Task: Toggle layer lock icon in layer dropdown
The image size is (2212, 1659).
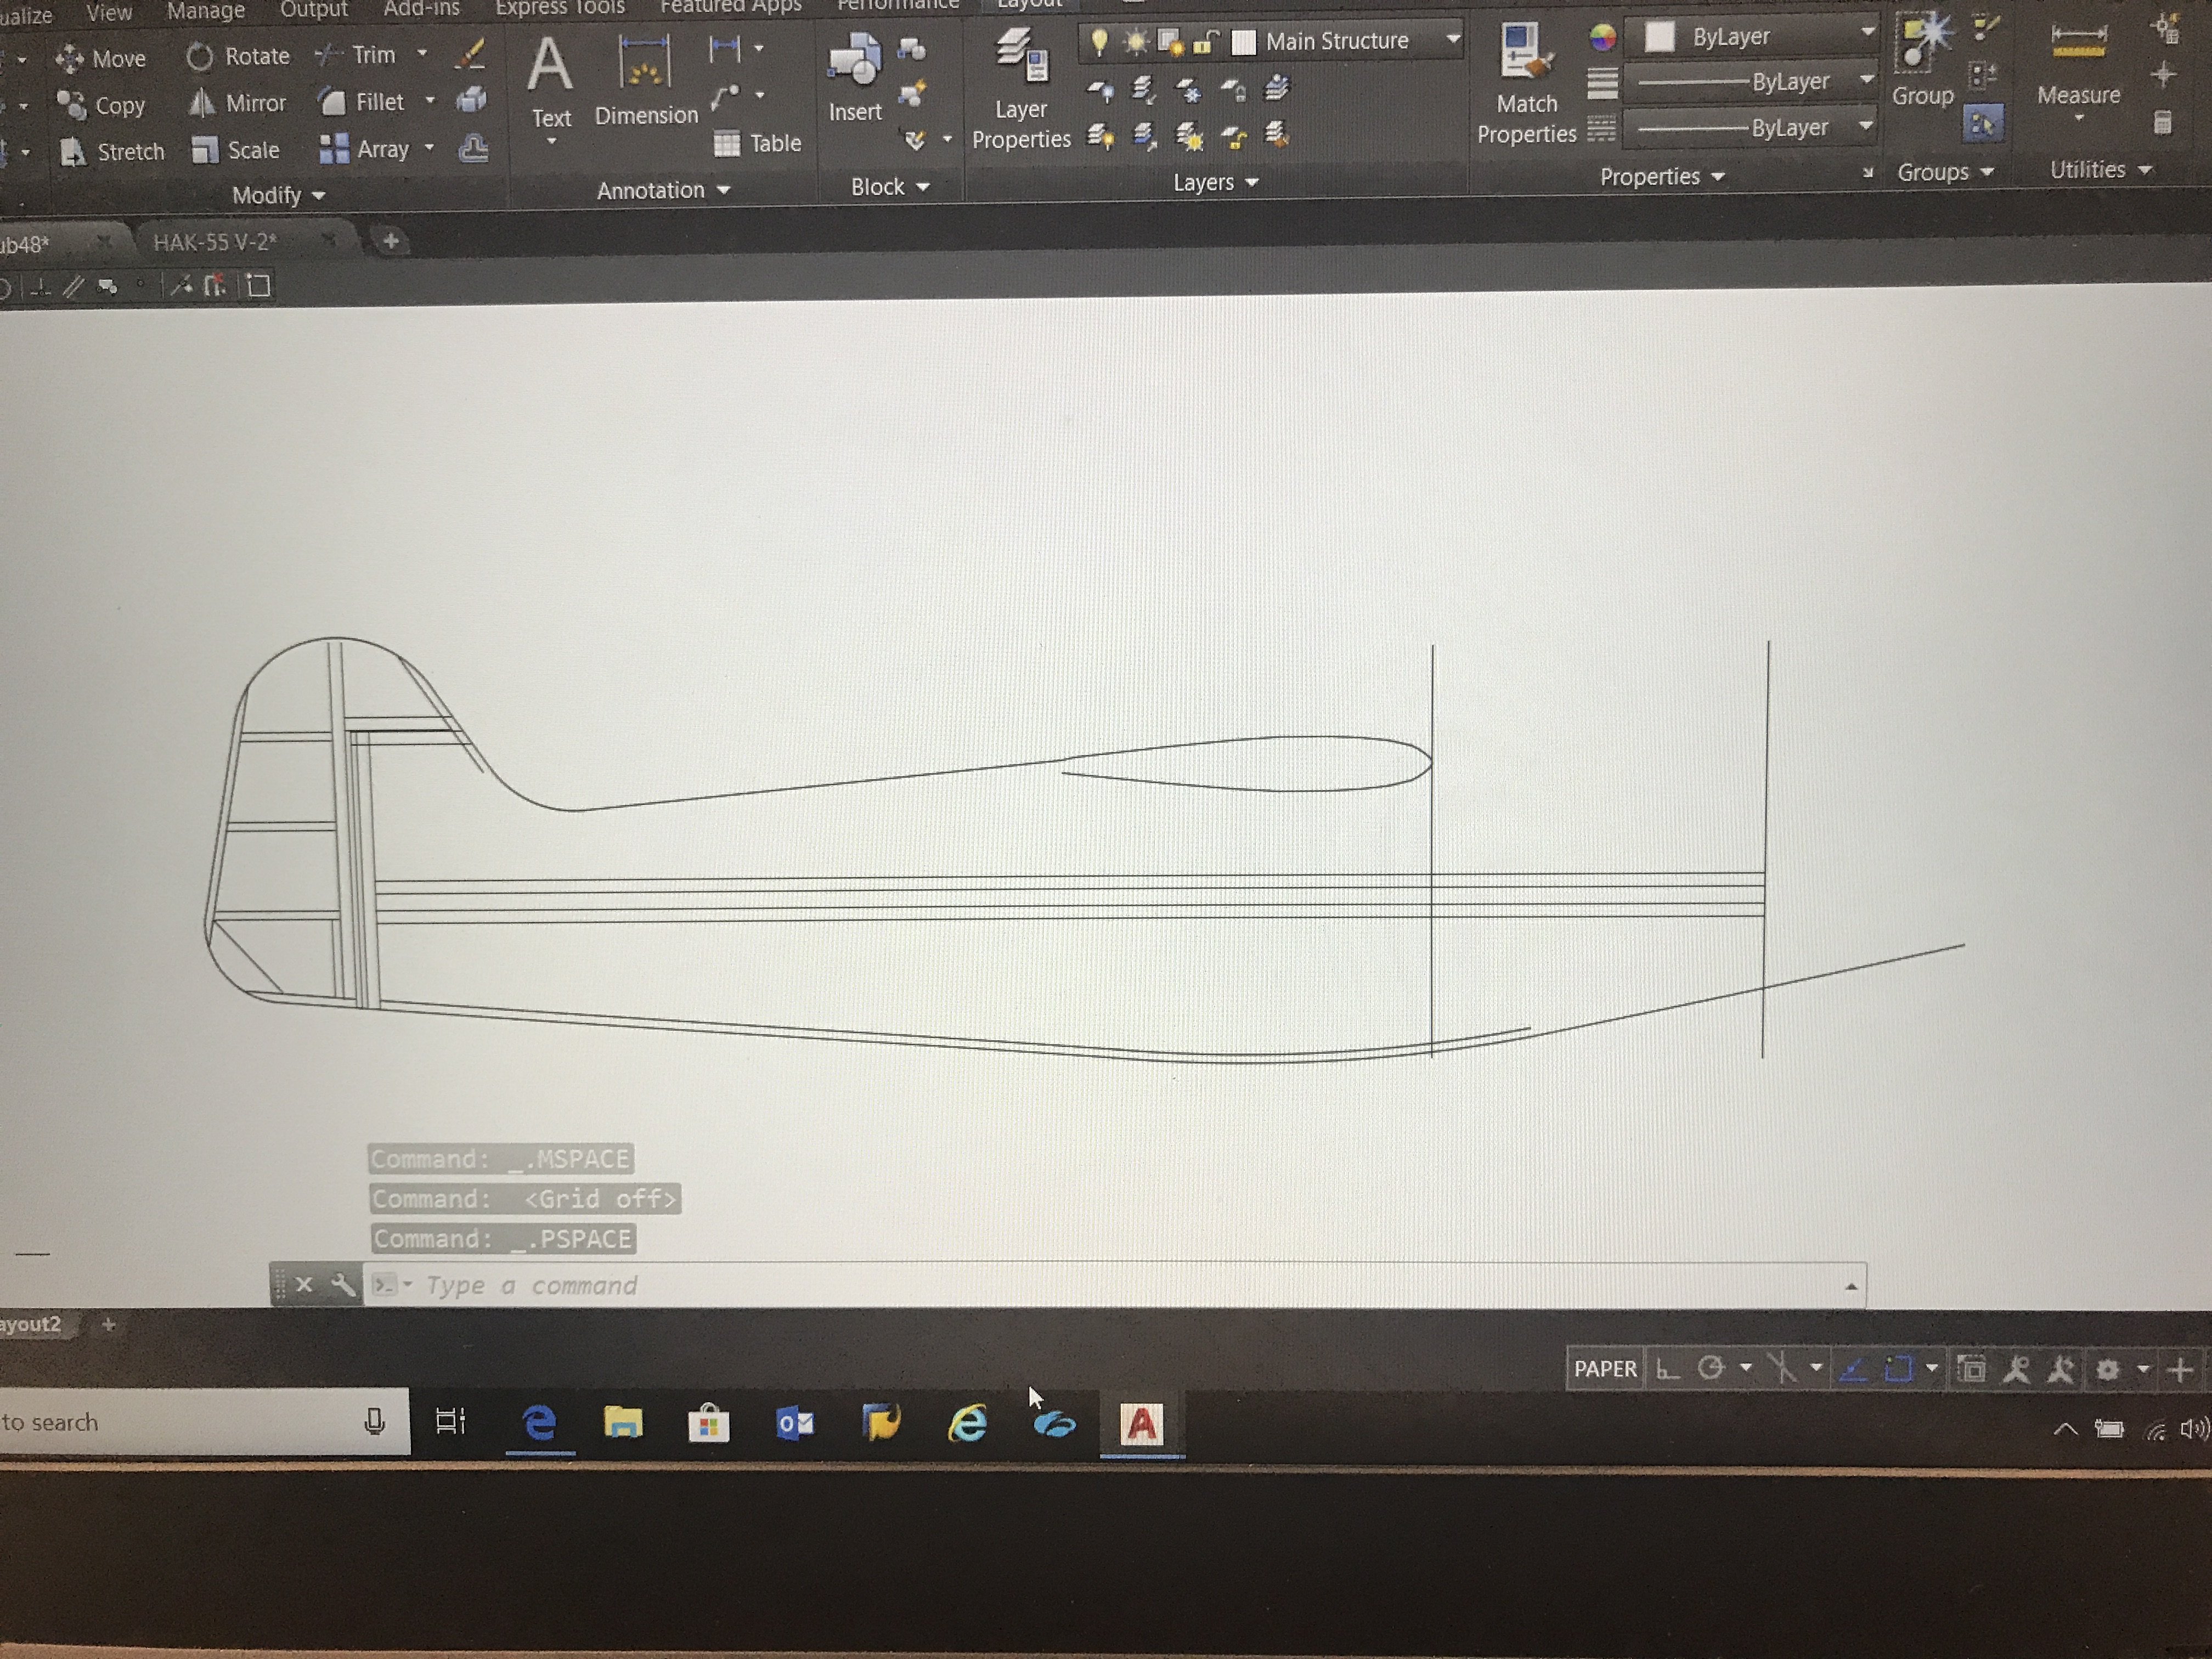Action: click(1206, 42)
